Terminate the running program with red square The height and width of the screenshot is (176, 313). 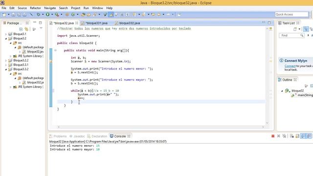click(x=273, y=136)
